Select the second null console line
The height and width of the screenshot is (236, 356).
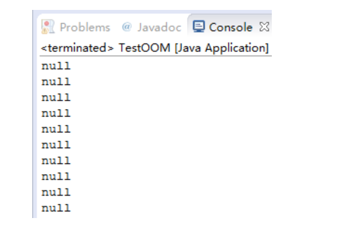click(56, 82)
